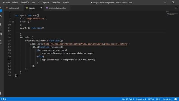179x101 pixels.
Task: Open the Ver menu
Action: 34,3
